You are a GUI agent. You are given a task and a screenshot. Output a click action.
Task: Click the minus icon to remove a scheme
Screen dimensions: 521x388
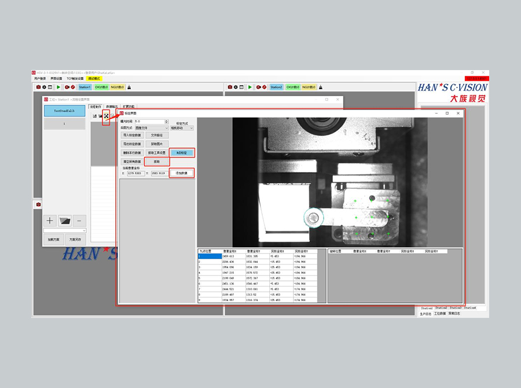[x=79, y=220]
